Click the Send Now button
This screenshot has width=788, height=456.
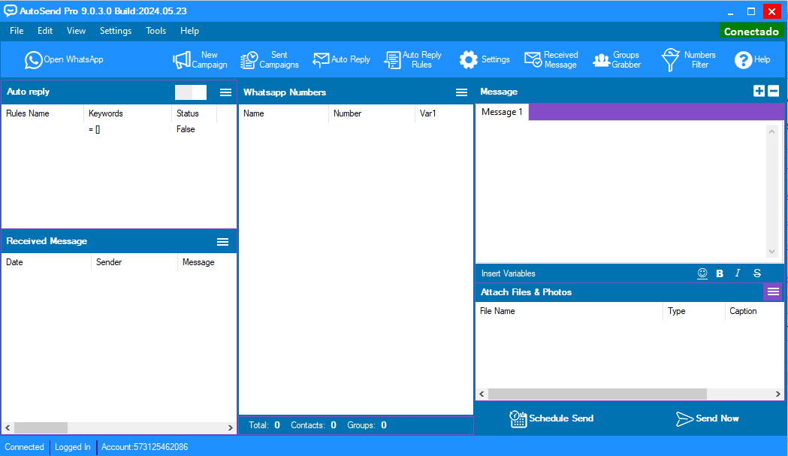[707, 418]
